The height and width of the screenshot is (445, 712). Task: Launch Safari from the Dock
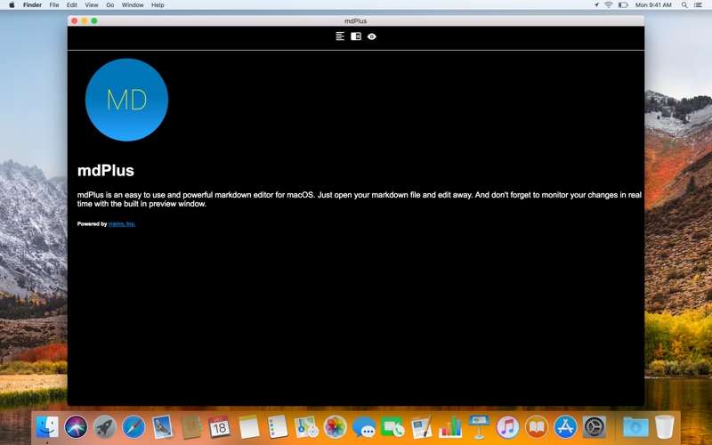click(x=133, y=427)
